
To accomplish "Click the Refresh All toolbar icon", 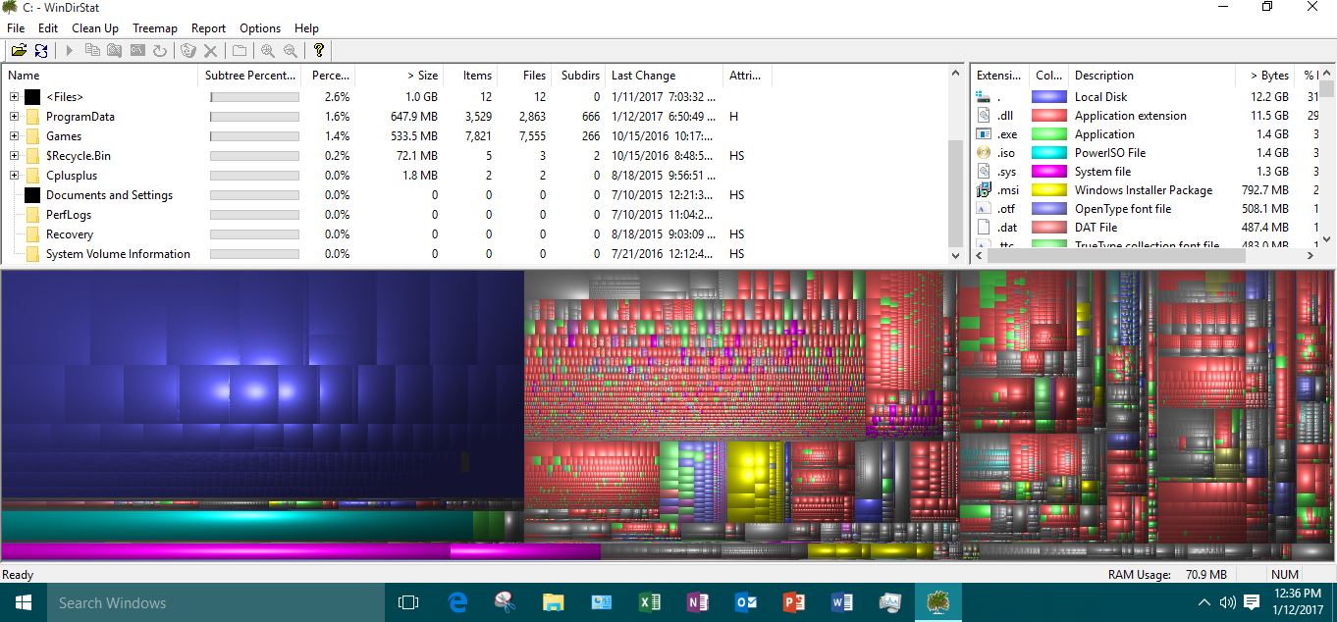I will 41,50.
